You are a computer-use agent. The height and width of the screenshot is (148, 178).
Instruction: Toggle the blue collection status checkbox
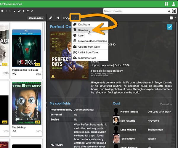pyautogui.click(x=169, y=27)
